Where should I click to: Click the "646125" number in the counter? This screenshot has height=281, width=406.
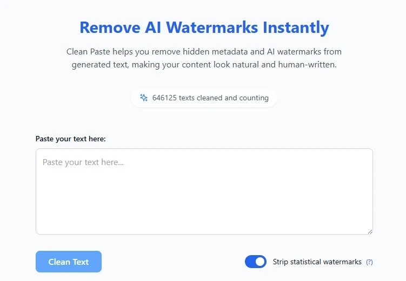tap(164, 98)
